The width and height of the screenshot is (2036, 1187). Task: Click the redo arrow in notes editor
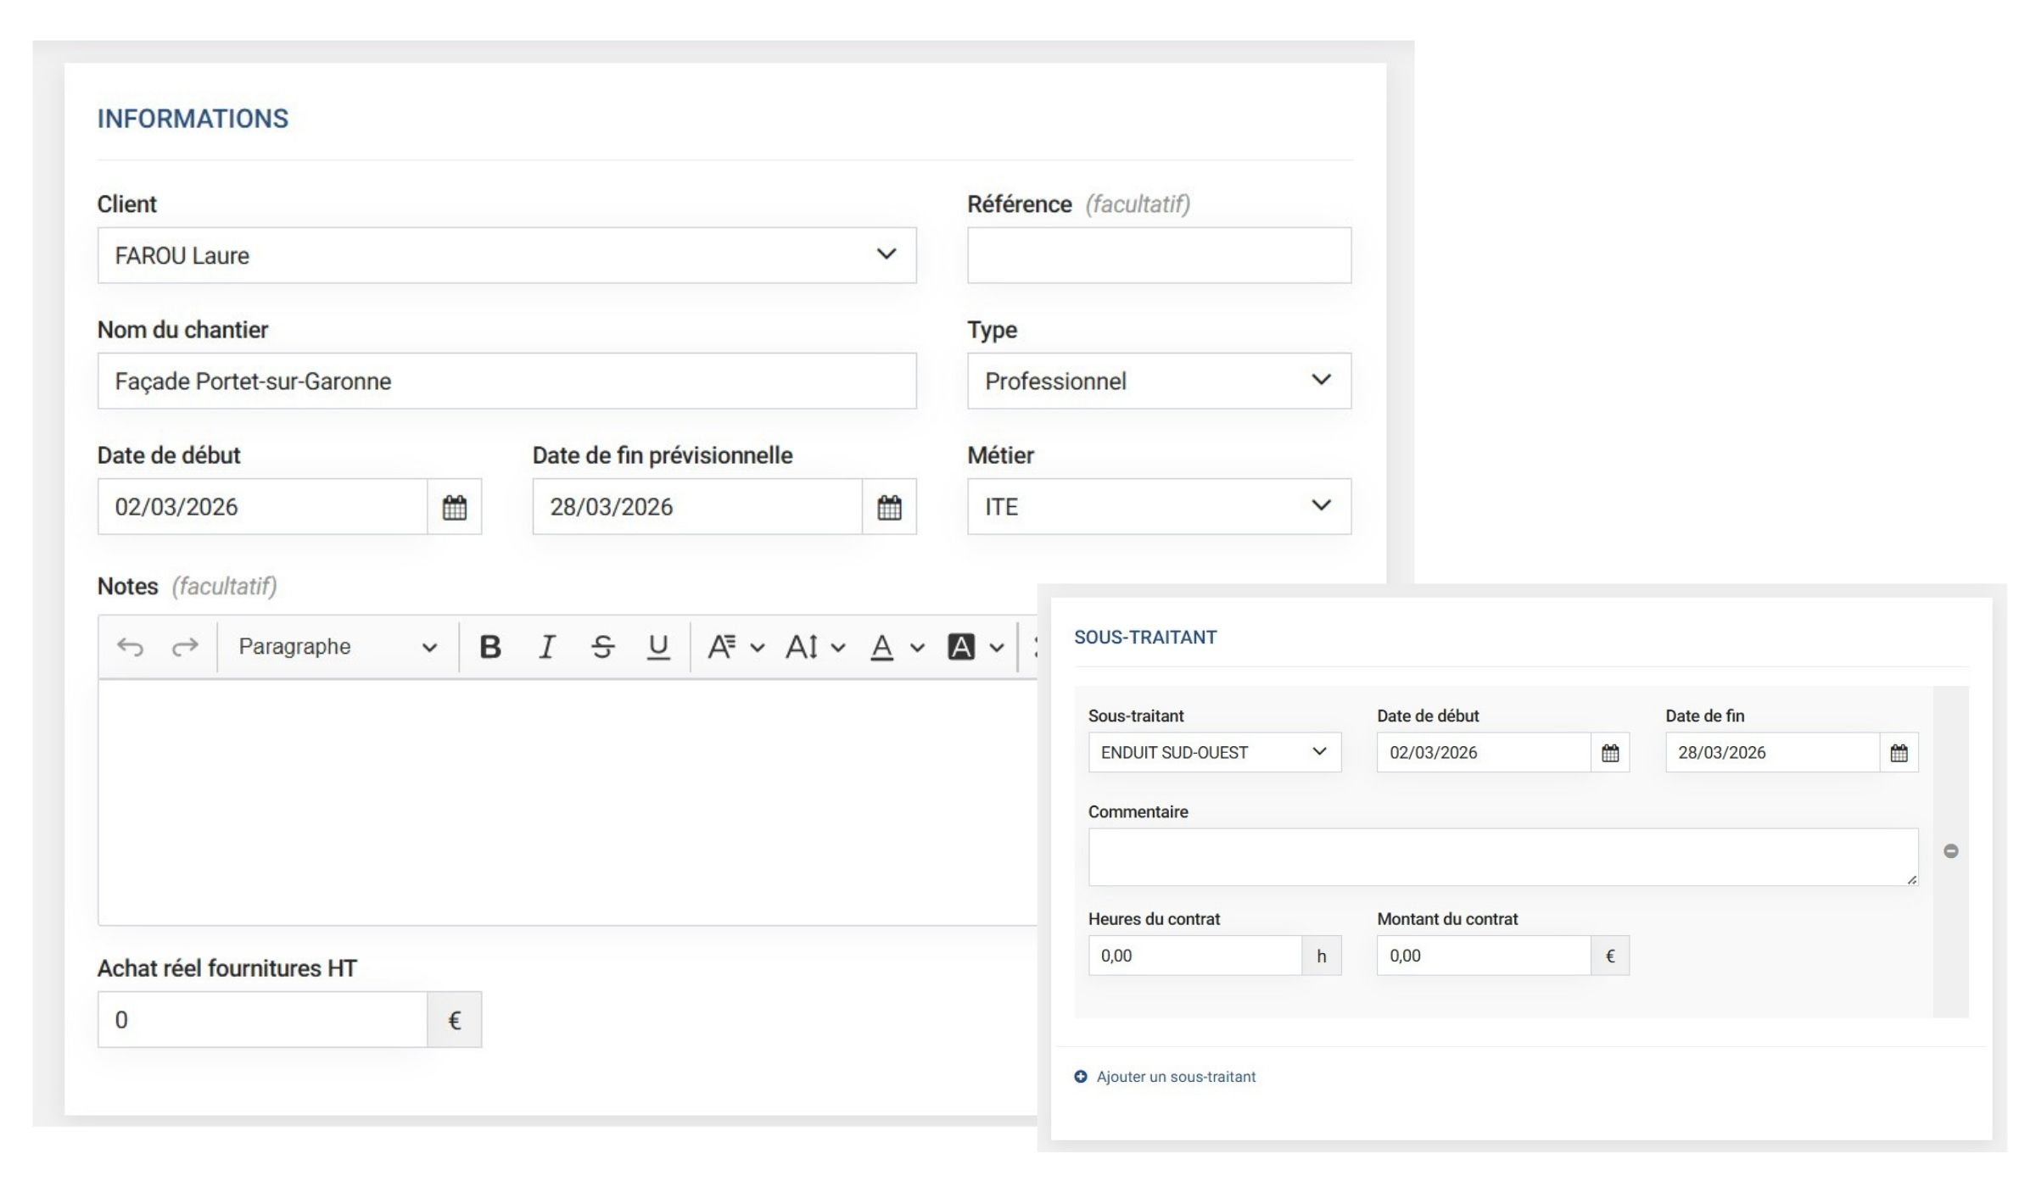pyautogui.click(x=184, y=648)
